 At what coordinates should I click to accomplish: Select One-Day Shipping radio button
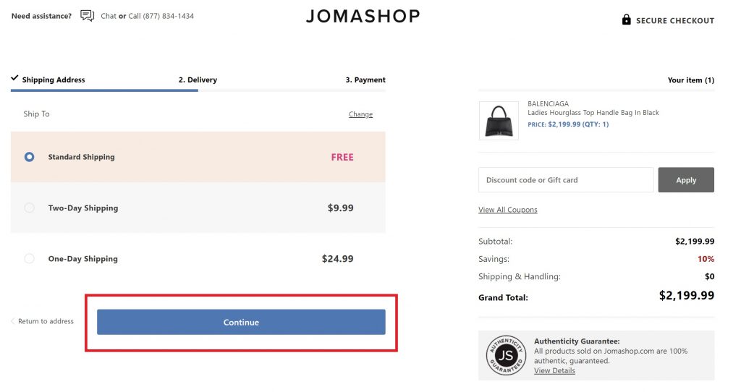click(30, 258)
